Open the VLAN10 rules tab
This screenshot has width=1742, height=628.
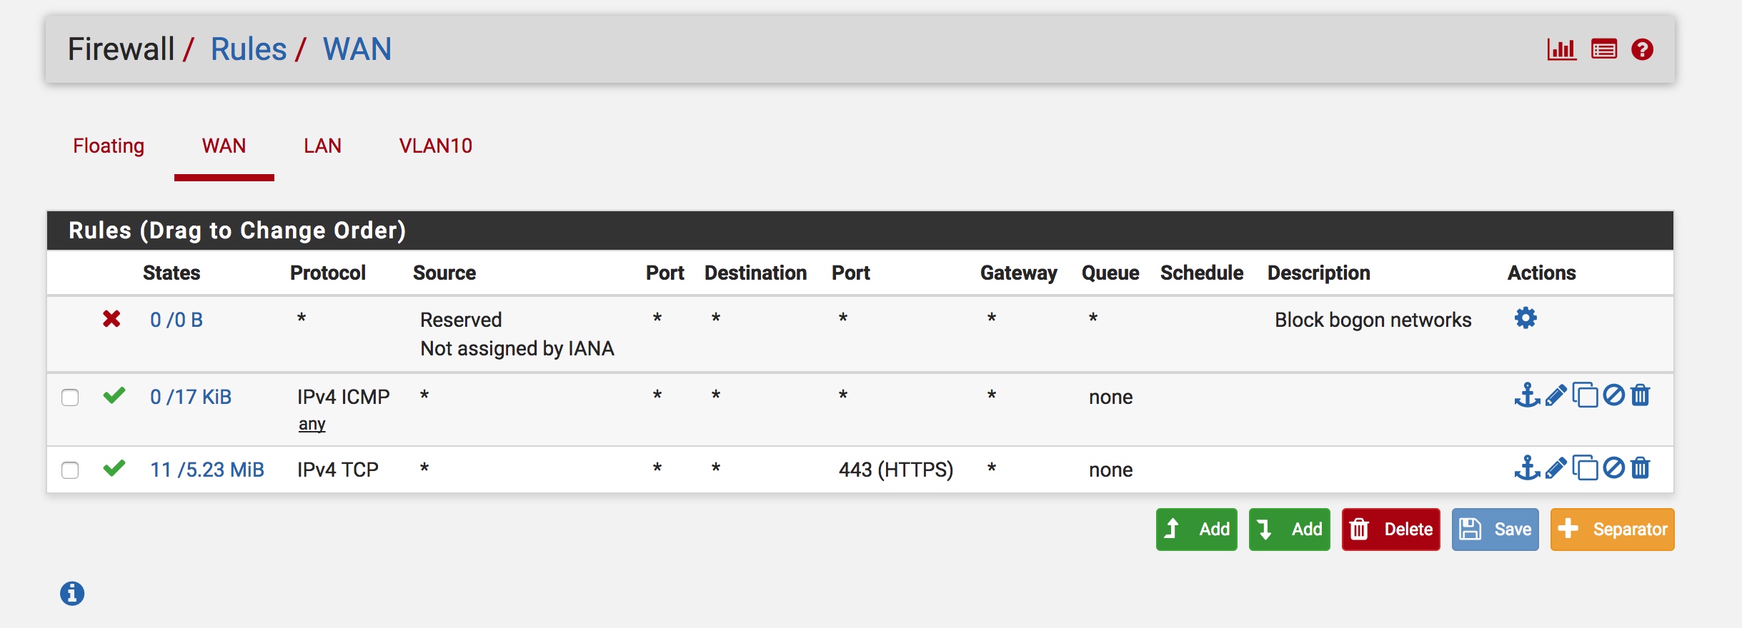[435, 146]
